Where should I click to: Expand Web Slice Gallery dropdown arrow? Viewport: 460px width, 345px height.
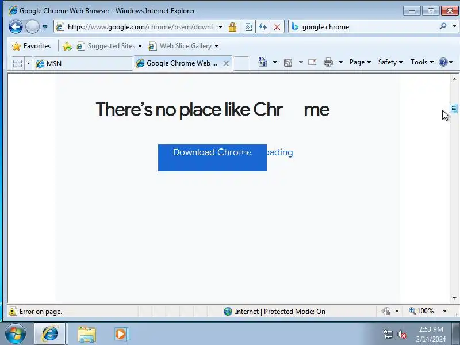tap(217, 46)
